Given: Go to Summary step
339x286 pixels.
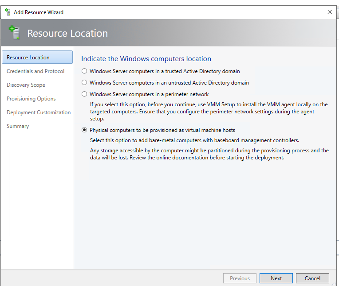Looking at the screenshot, I should click(18, 126).
